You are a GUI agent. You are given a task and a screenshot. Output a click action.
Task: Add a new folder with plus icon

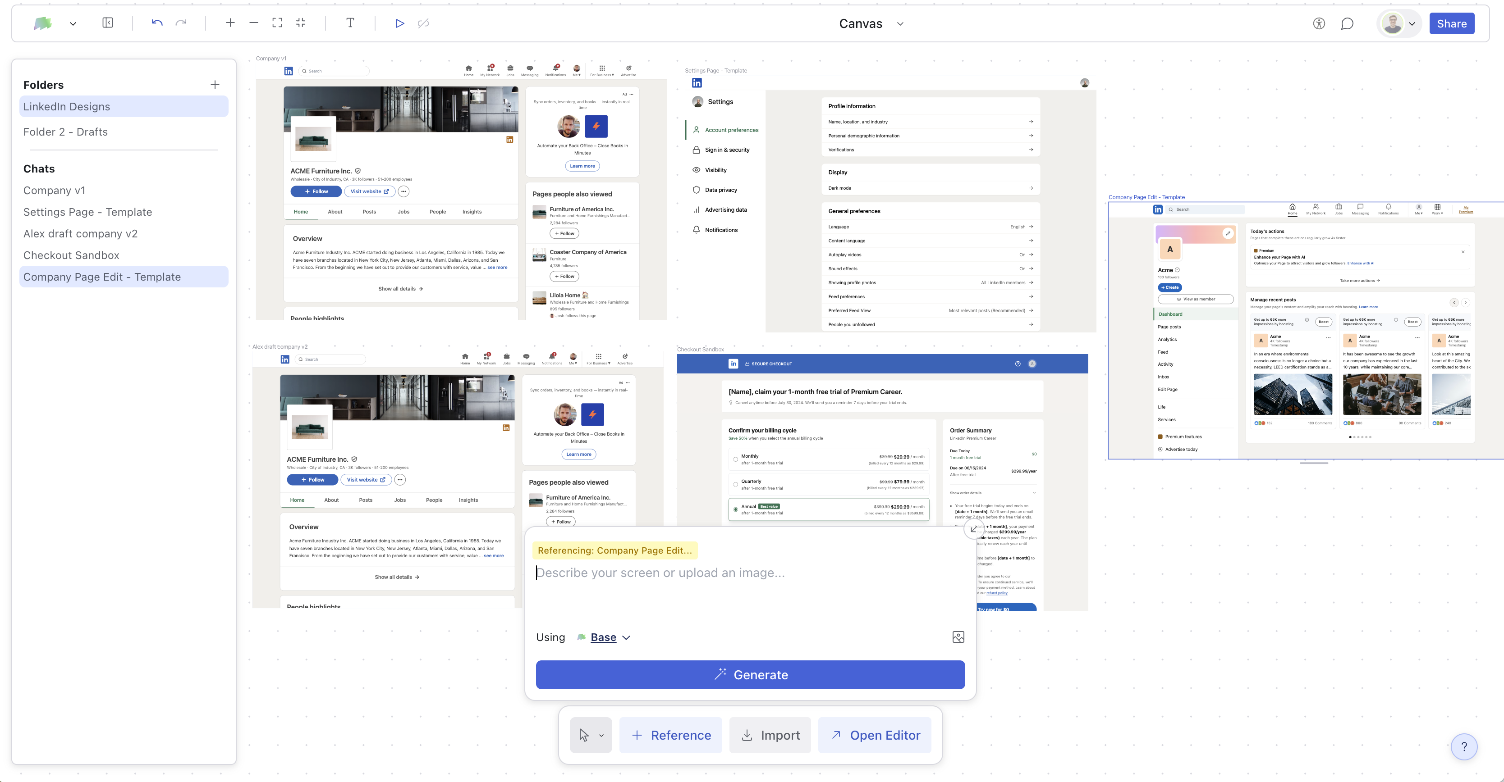click(x=215, y=85)
